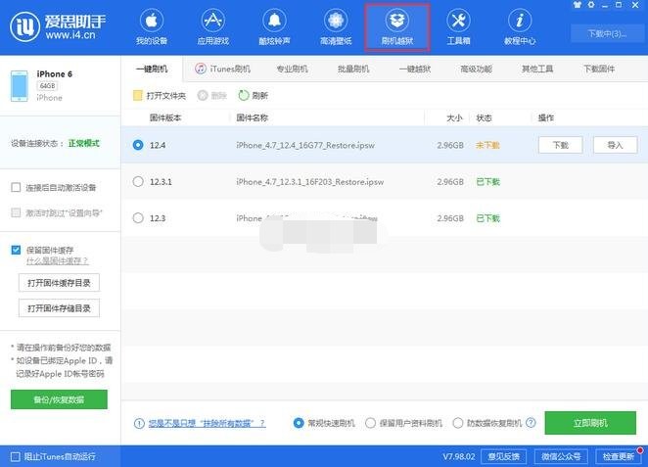
Task: Click 什么是固件缓存 link
Action: (57, 260)
